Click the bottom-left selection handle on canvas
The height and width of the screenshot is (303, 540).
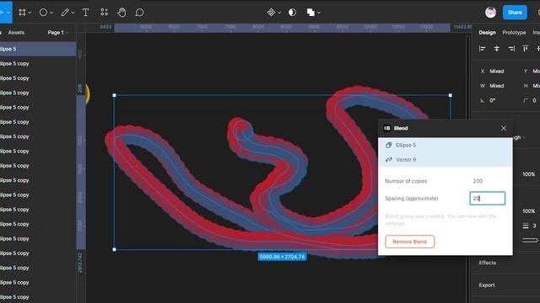[x=115, y=249]
